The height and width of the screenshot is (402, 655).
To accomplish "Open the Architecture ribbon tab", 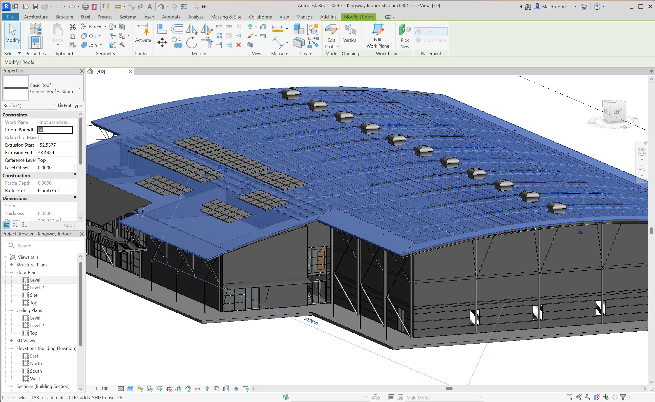I will pyautogui.click(x=36, y=17).
